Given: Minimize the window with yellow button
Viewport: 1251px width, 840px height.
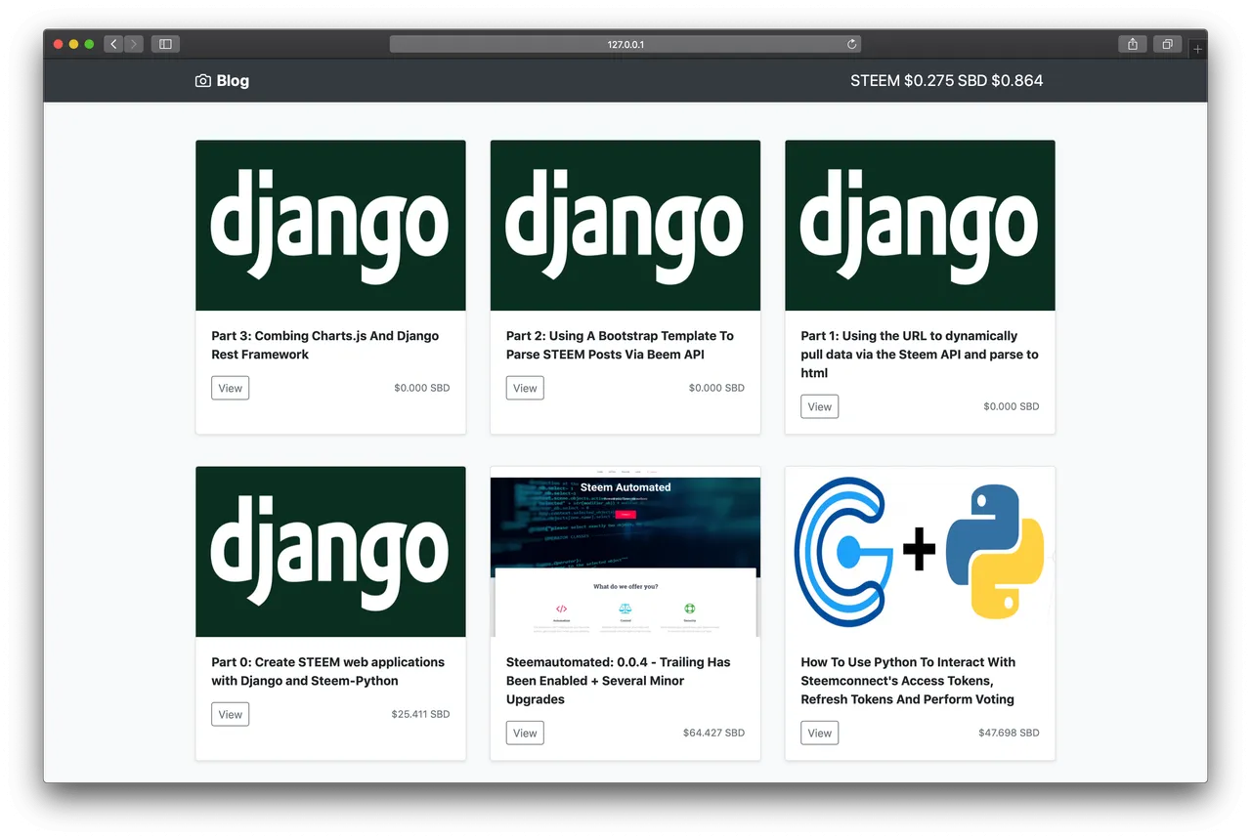Looking at the screenshot, I should (x=74, y=44).
